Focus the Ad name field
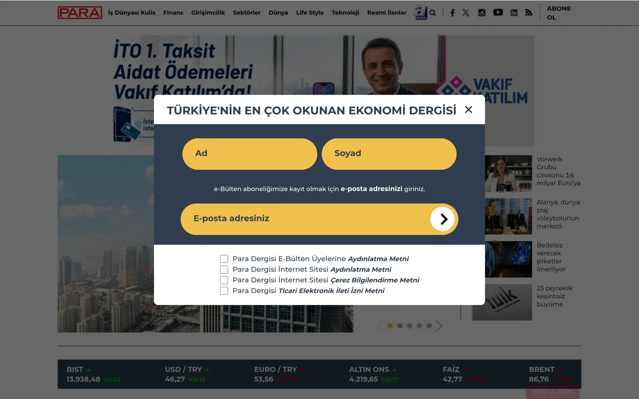This screenshot has width=639, height=399. pyautogui.click(x=250, y=154)
